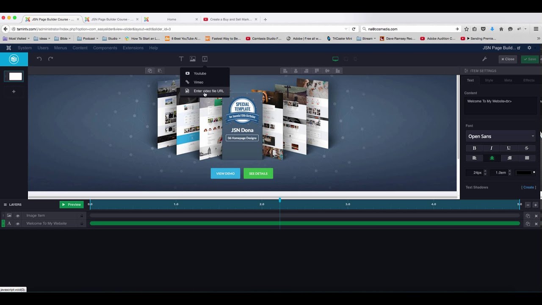Open the Joomla Extensions menu
This screenshot has height=305, width=542.
pyautogui.click(x=133, y=48)
